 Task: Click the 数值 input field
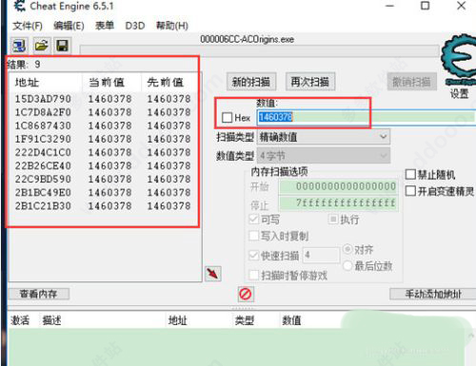(367, 117)
